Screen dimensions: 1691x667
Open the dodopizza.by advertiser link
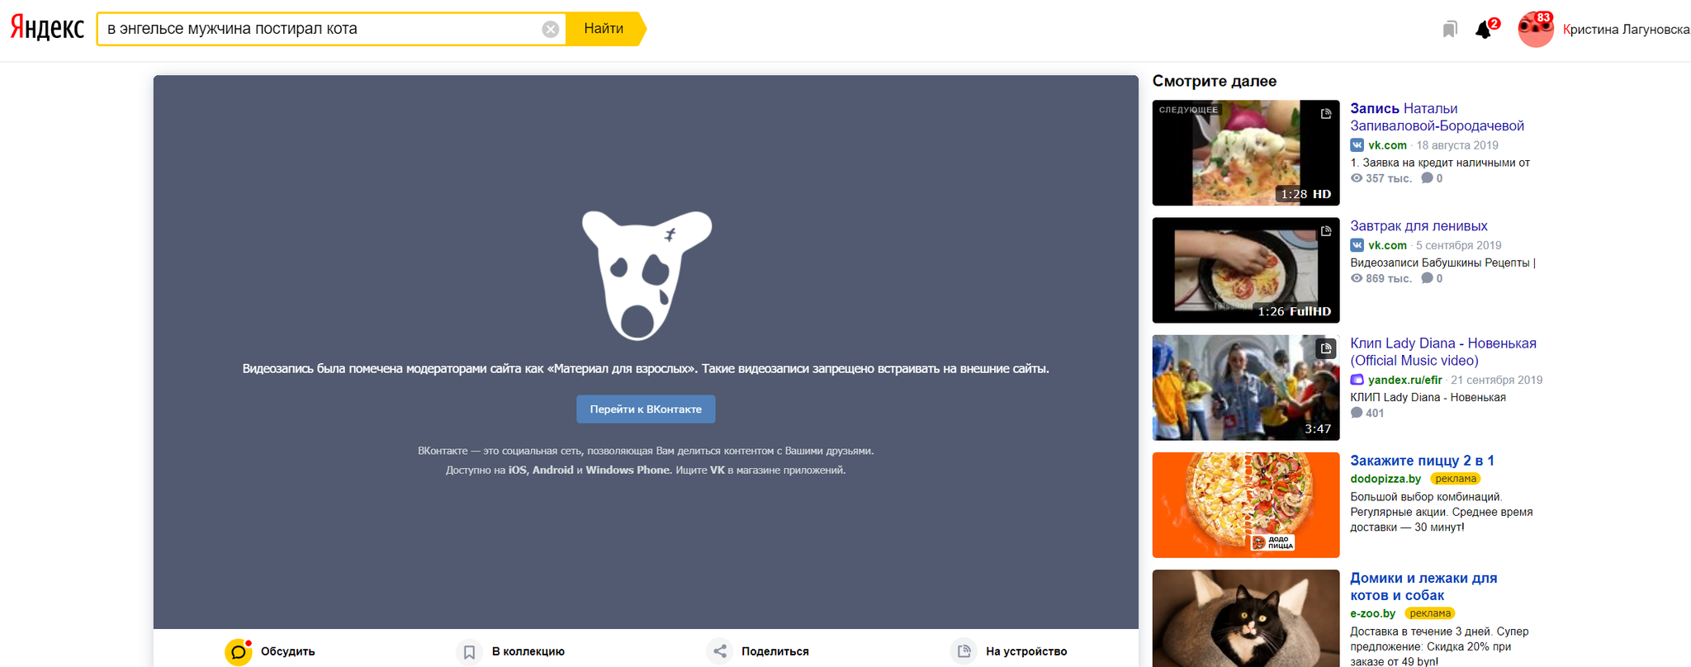[1385, 479]
